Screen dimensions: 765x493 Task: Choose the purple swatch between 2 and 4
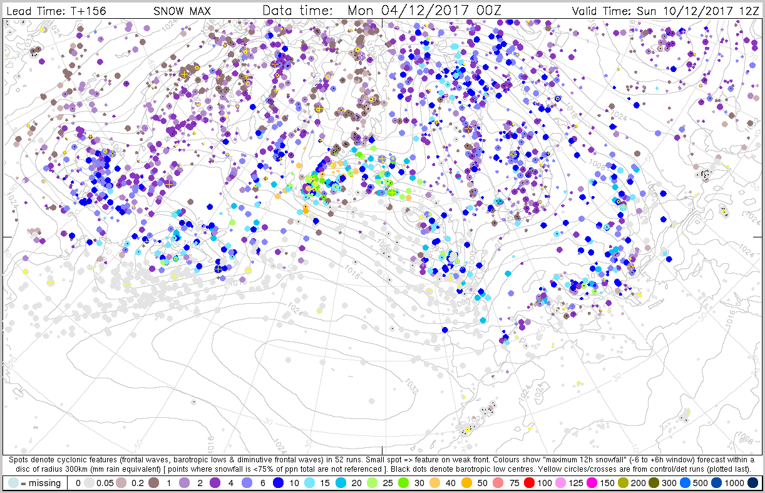pos(215,483)
